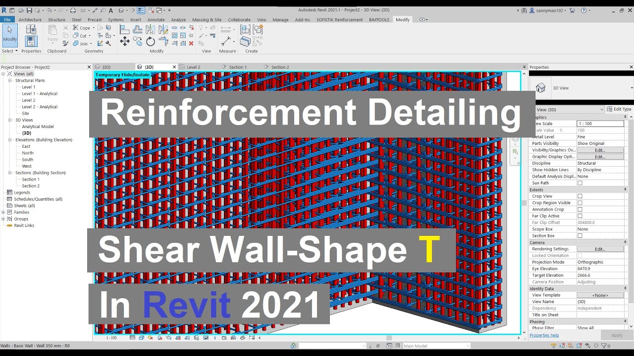Click the red Delete X icon
This screenshot has height=356, width=634.
191,44
